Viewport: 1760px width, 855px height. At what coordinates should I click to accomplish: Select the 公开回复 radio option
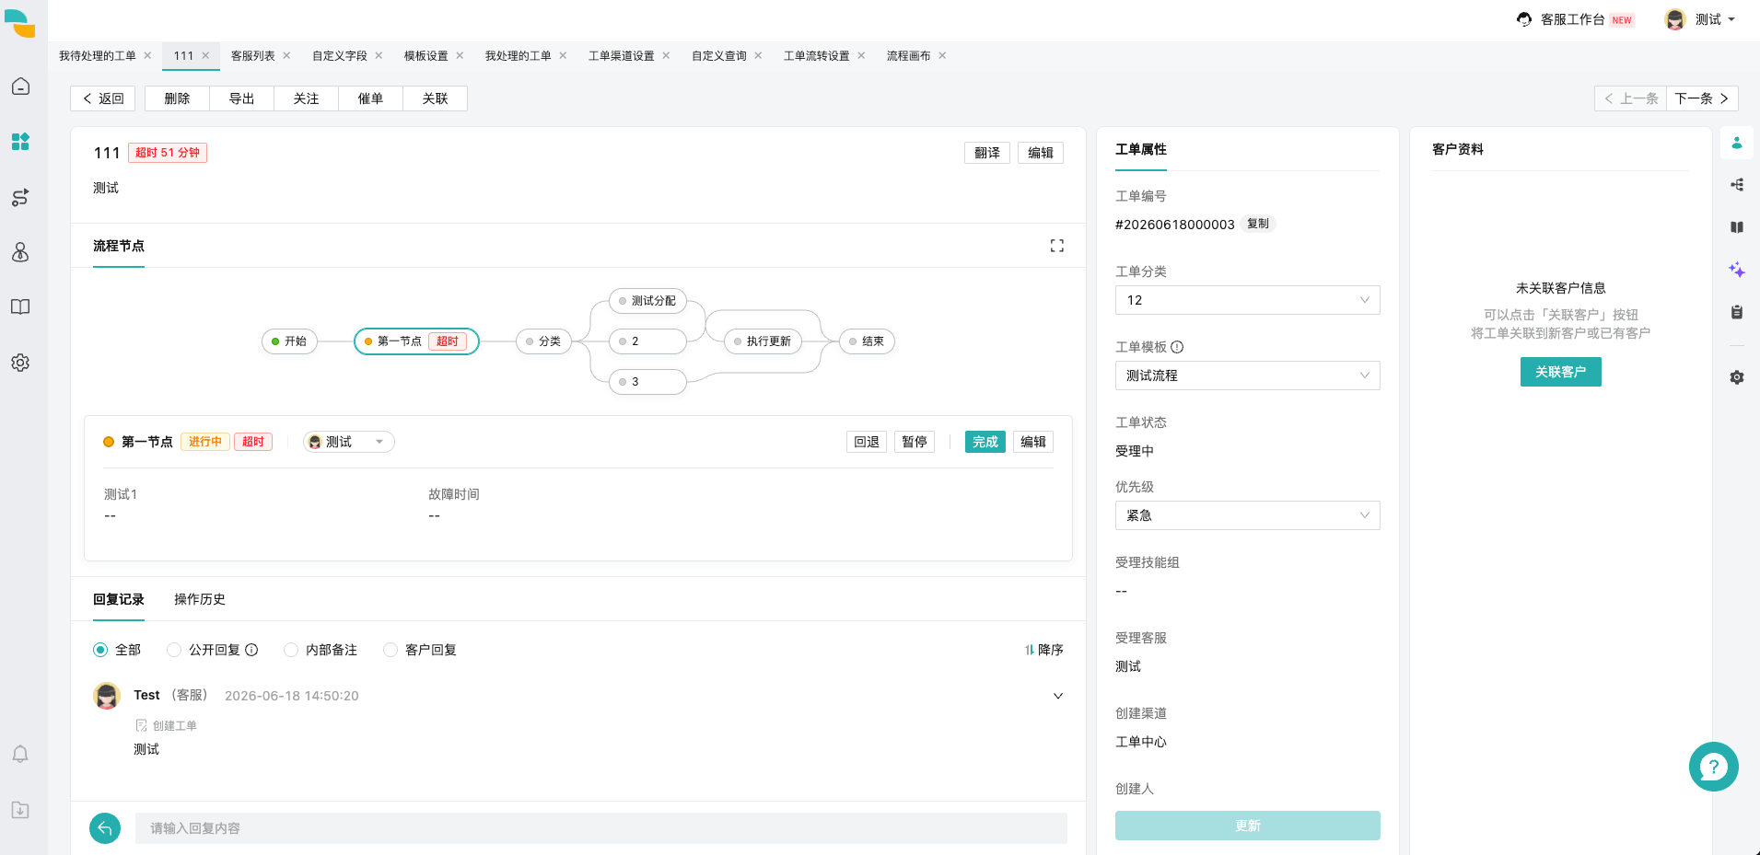coord(174,650)
